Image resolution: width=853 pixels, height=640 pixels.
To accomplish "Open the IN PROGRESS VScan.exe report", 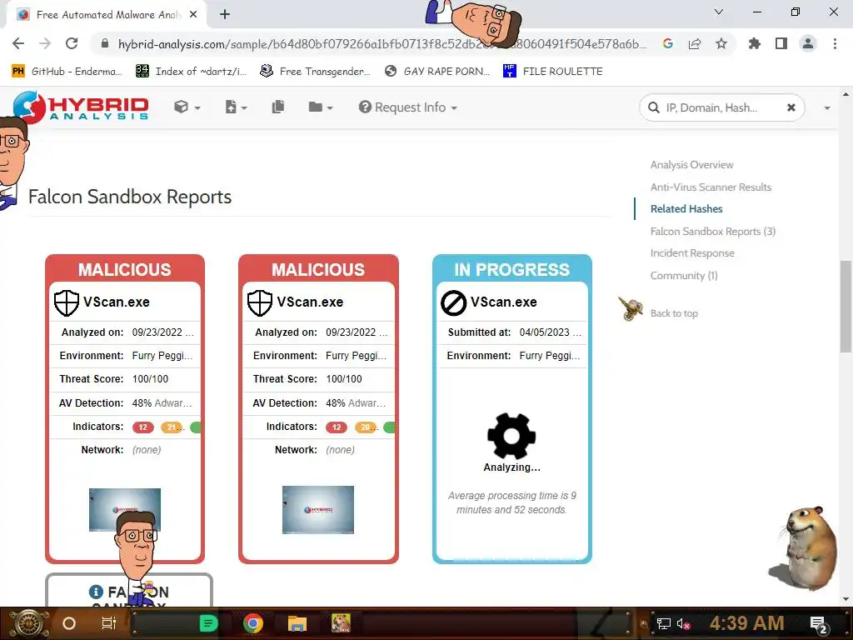I will (503, 302).
